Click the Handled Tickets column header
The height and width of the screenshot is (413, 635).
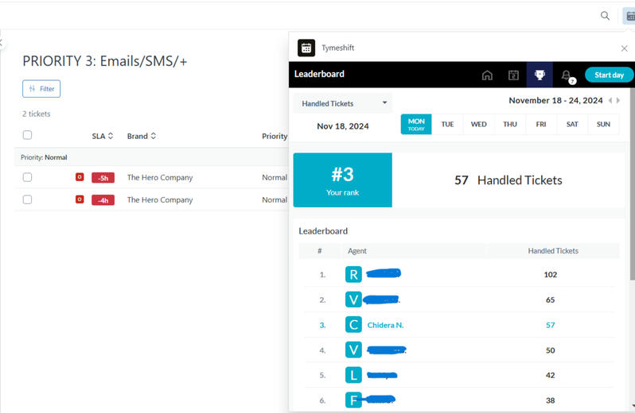click(553, 251)
